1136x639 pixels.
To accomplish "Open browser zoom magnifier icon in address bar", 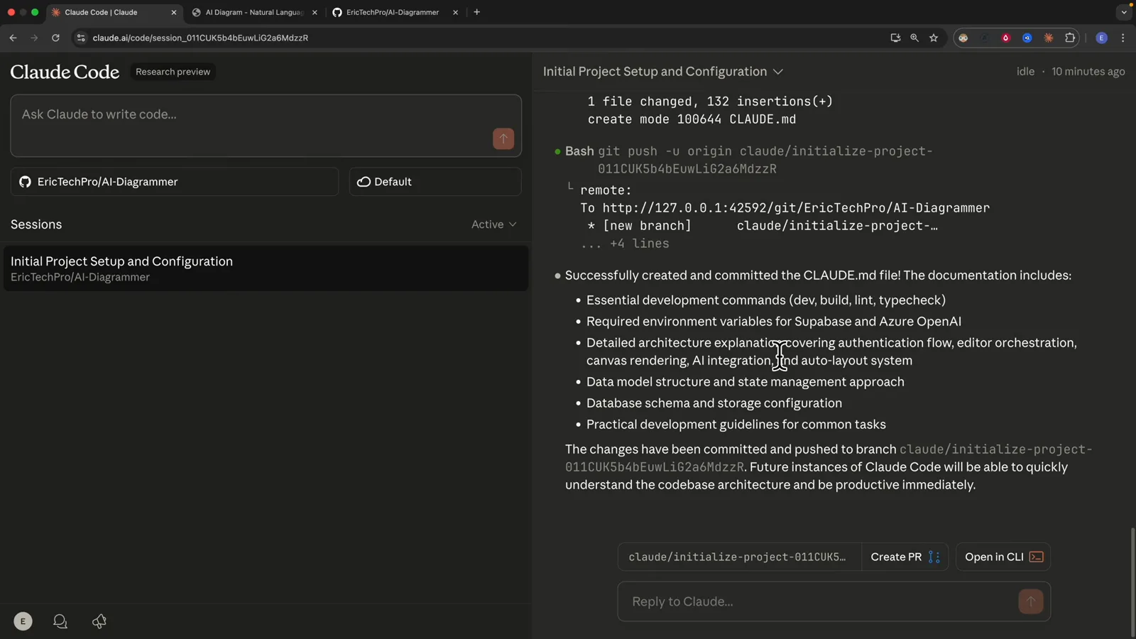I will click(914, 38).
